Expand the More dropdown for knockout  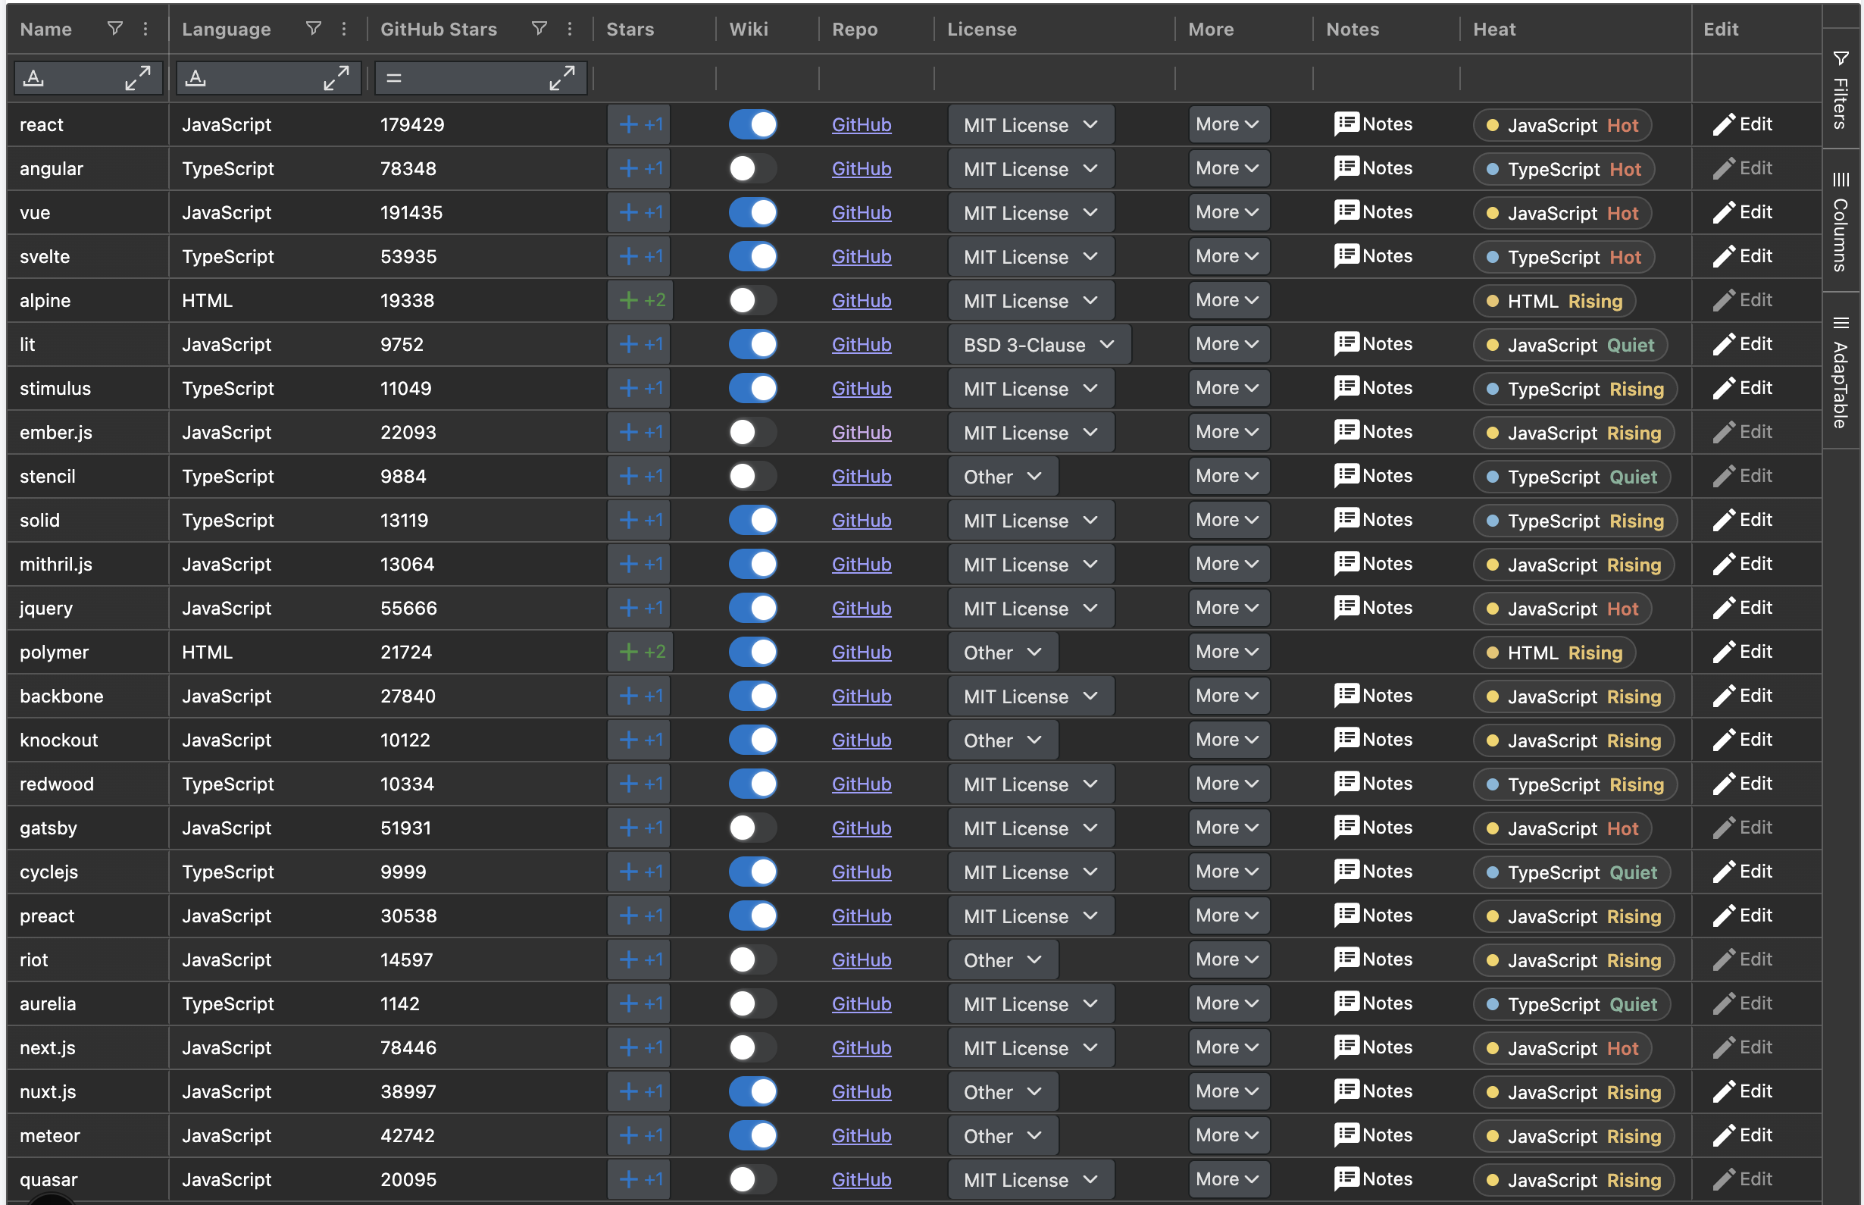coord(1228,740)
